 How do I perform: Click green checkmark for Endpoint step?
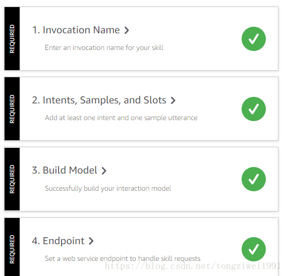coord(254,249)
